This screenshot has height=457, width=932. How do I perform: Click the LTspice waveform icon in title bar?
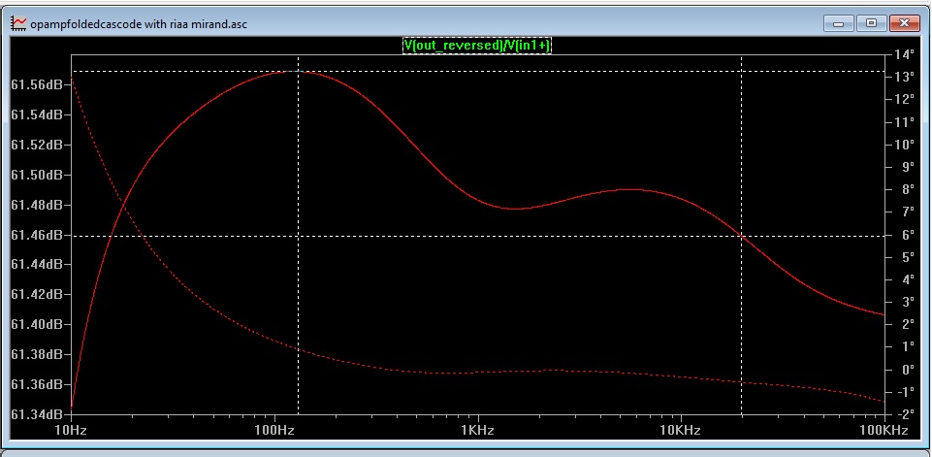(18, 24)
